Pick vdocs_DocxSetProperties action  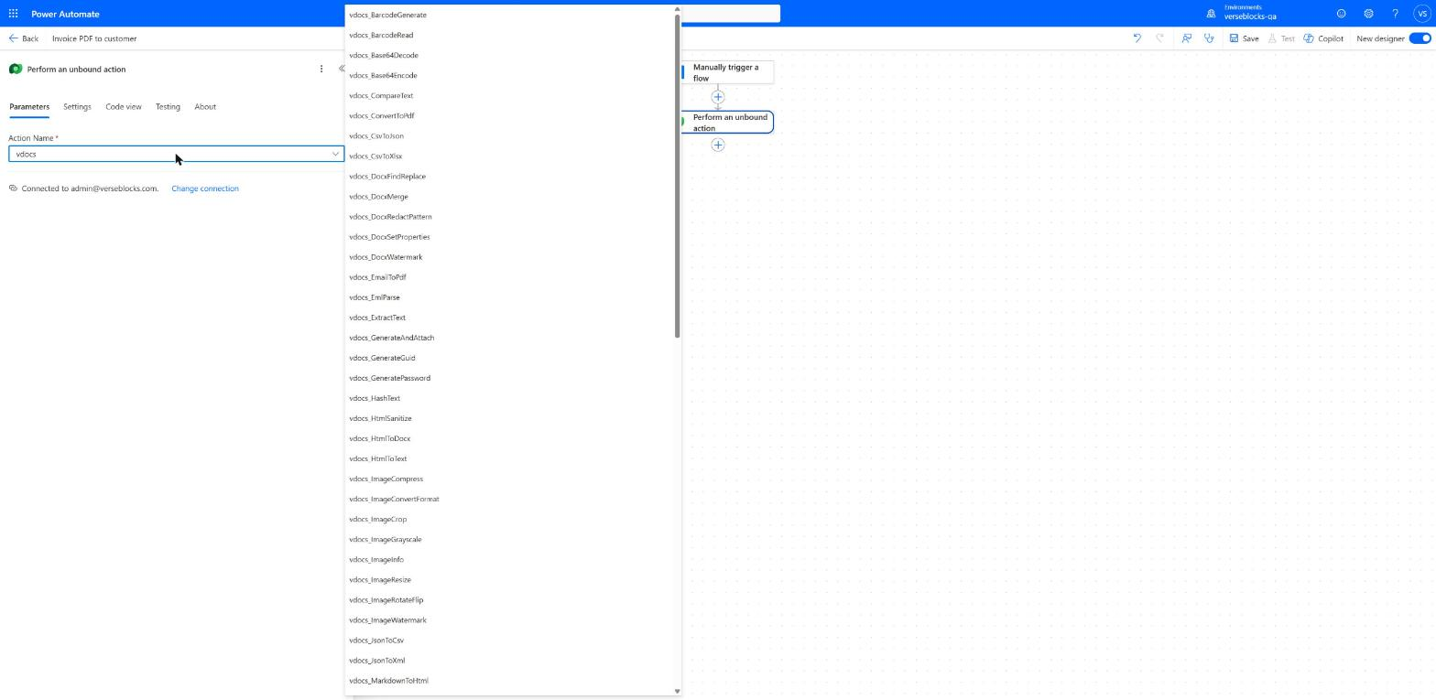(509, 237)
